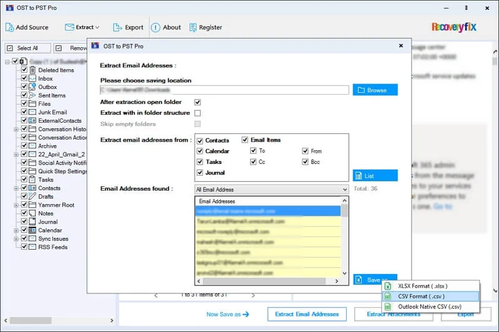The height and width of the screenshot is (332, 499).
Task: Click the Register toolbar icon
Action: click(193, 27)
